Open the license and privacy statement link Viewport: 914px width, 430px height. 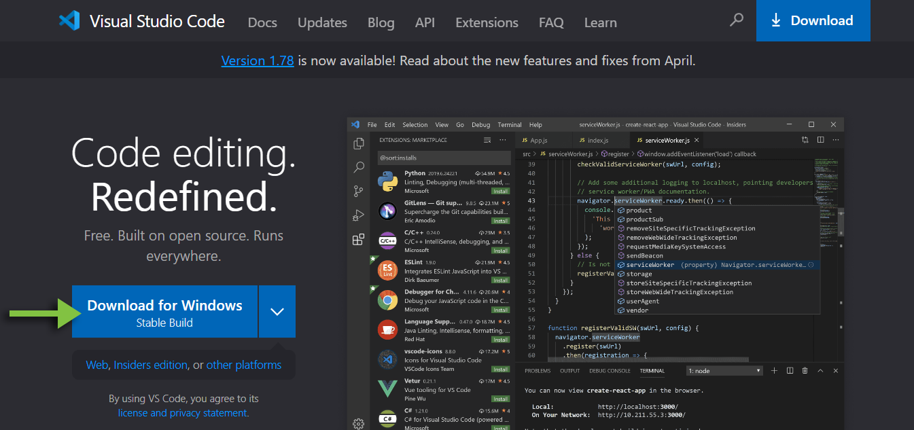tap(182, 413)
